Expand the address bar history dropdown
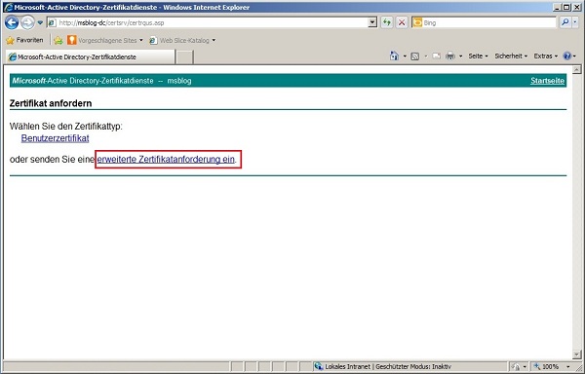 (372, 22)
